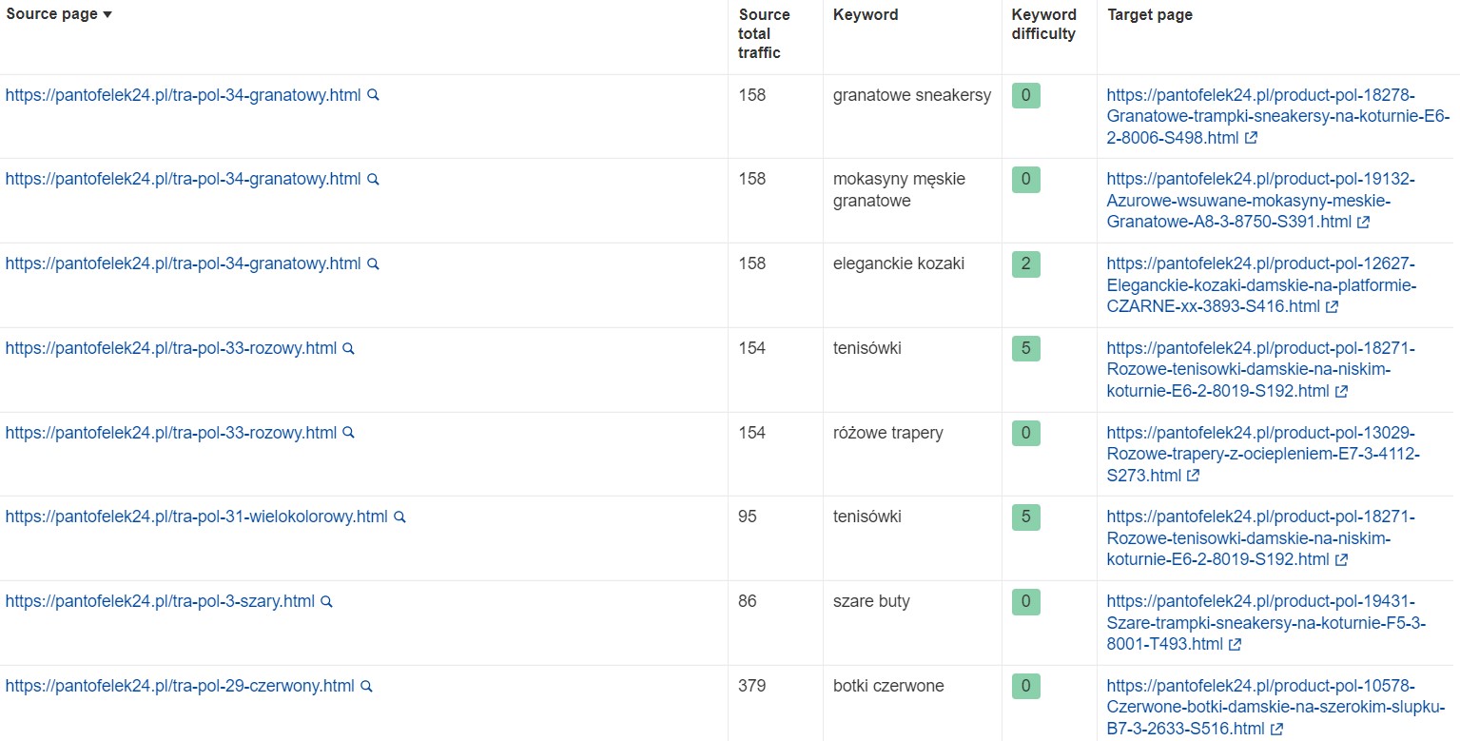The height and width of the screenshot is (741, 1460).
Task: Open the Granatowe-trampki-sneakersy-na-koturnie target link
Action: click(1277, 116)
